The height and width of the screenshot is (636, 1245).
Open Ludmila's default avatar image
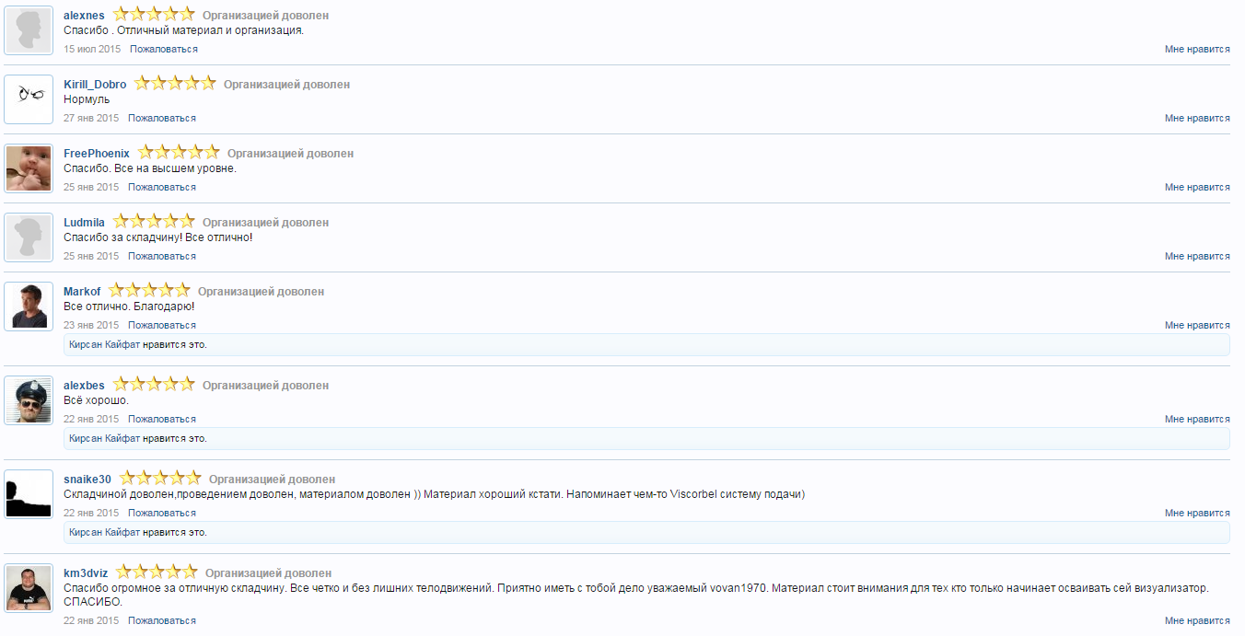(29, 237)
